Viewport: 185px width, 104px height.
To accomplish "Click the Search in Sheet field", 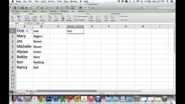I will [x=158, y=8].
